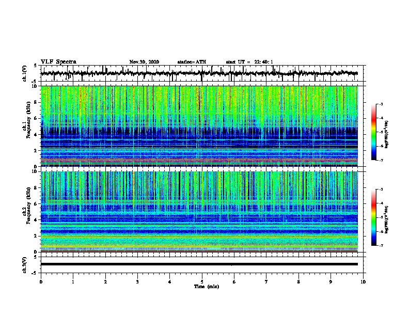This screenshot has width=409, height=316.
Task: Click tick label 3 on time axis
Action: [x=137, y=282]
